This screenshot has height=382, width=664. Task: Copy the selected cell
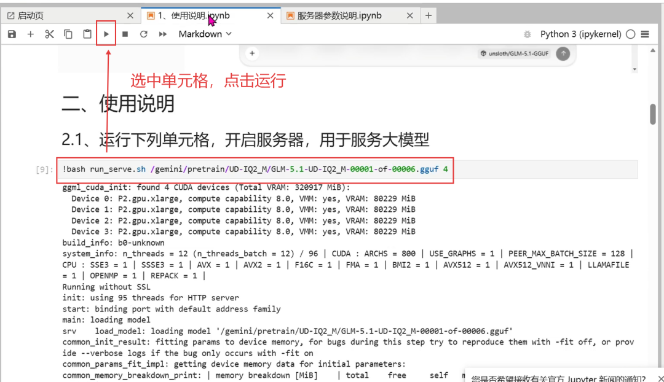(x=68, y=34)
